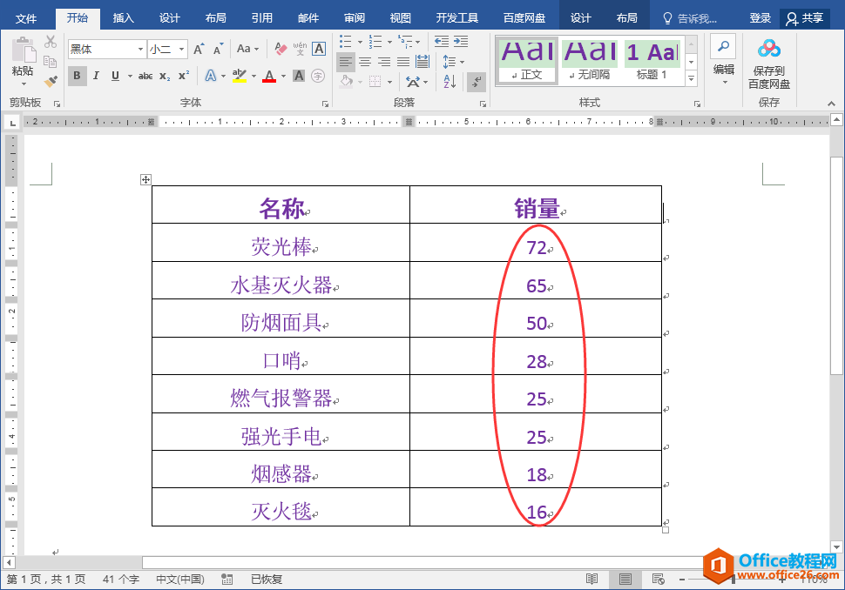Open the 编辑 (Editing) button
The height and width of the screenshot is (590, 845).
[723, 60]
